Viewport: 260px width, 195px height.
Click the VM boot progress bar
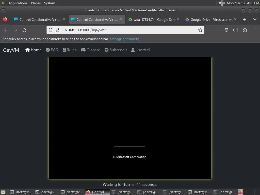tap(129, 148)
